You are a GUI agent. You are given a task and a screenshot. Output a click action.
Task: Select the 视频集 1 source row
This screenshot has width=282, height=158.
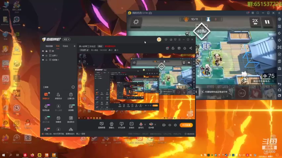pos(59,60)
